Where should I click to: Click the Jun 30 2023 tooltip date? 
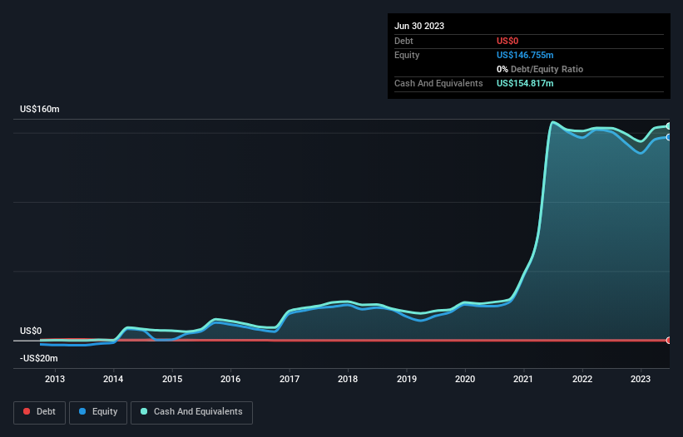tap(419, 26)
